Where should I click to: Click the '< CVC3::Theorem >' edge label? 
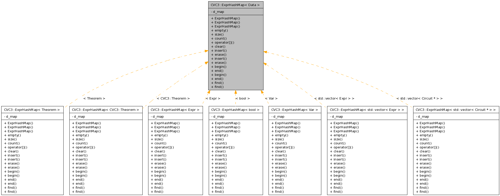173,99
